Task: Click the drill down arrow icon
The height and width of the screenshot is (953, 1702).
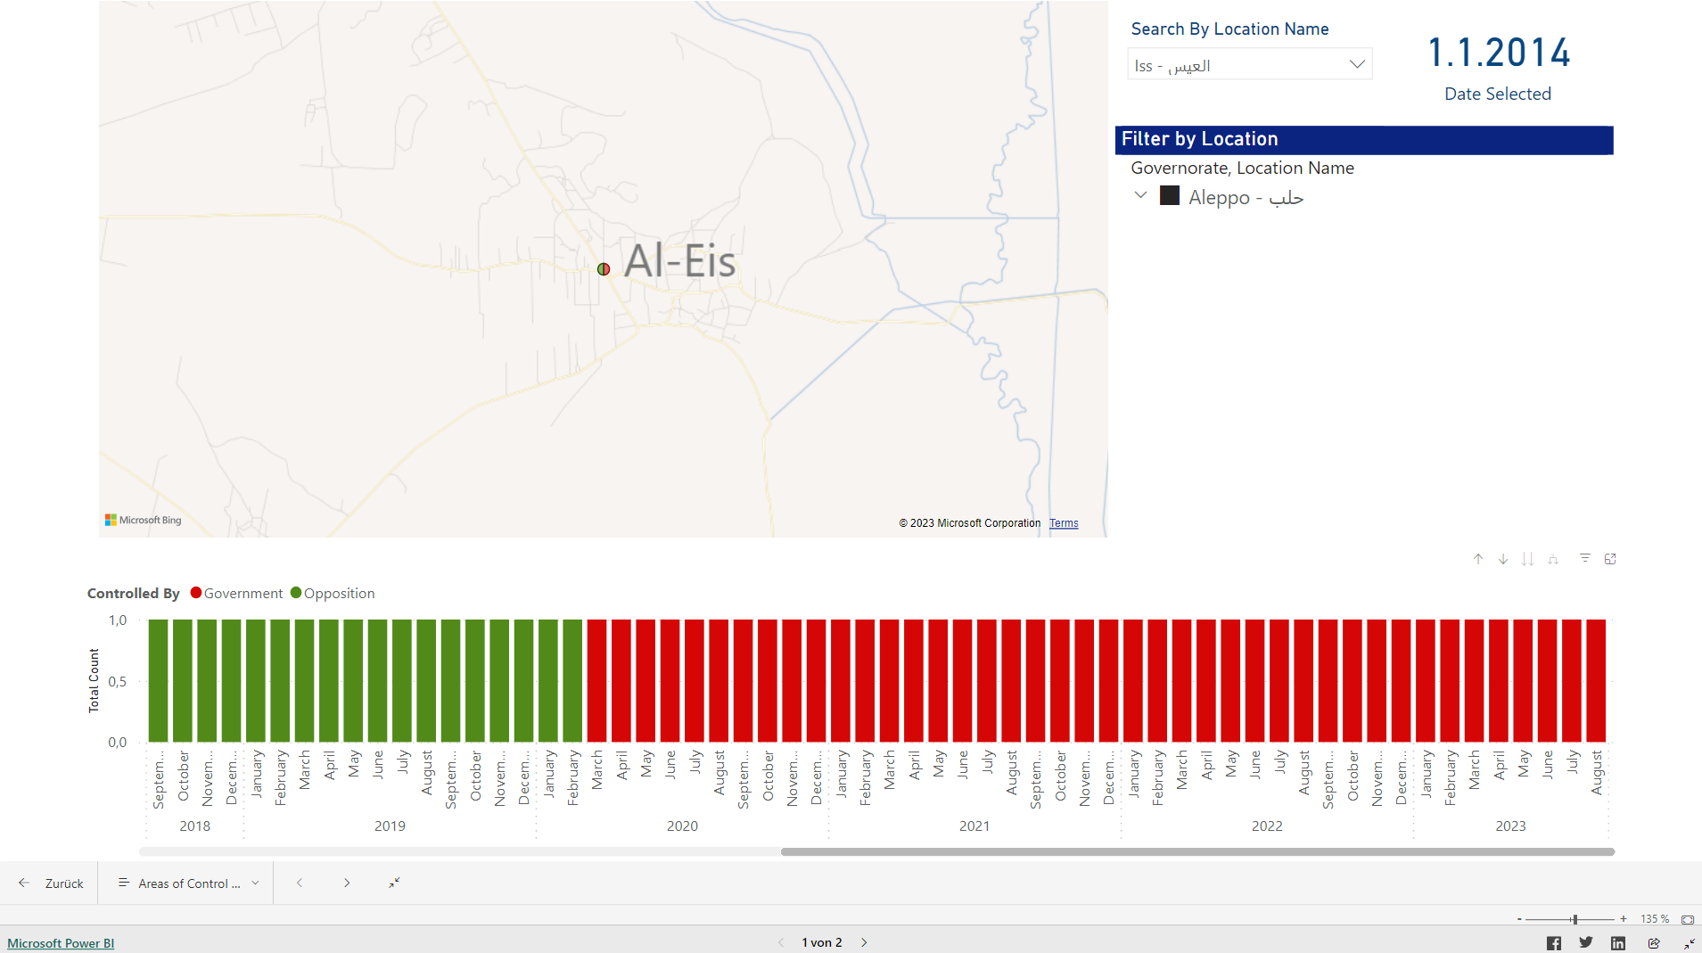Action: coord(1503,559)
